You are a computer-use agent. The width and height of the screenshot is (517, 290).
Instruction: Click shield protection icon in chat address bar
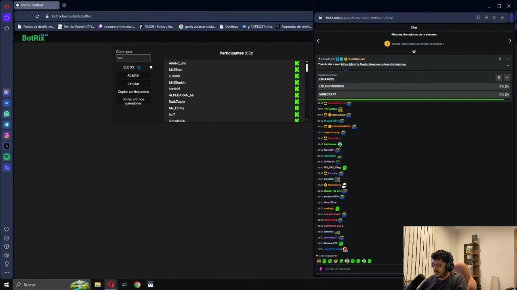pyautogui.click(x=486, y=17)
